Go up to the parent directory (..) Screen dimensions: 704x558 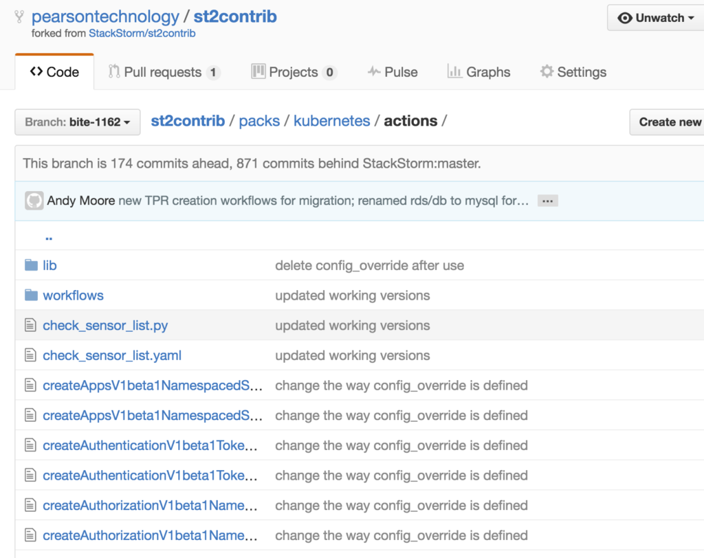[49, 238]
